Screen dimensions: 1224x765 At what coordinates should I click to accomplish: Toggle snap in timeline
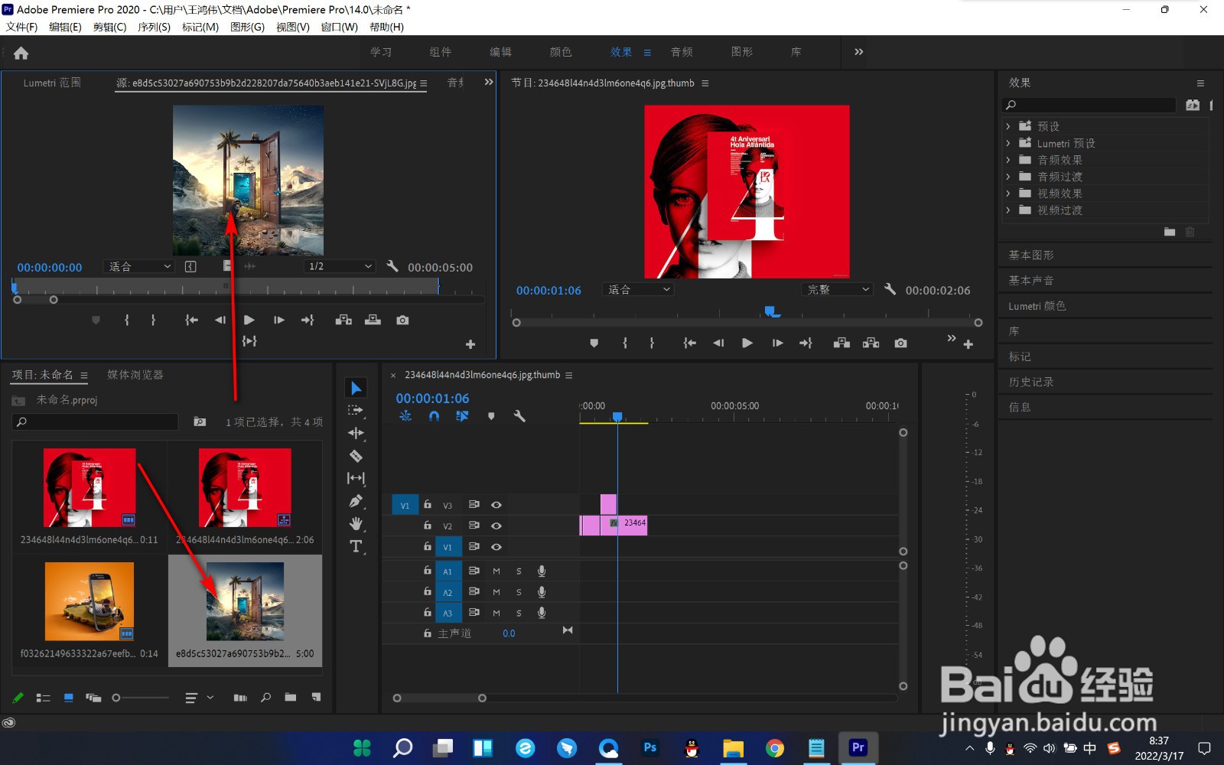(x=434, y=416)
